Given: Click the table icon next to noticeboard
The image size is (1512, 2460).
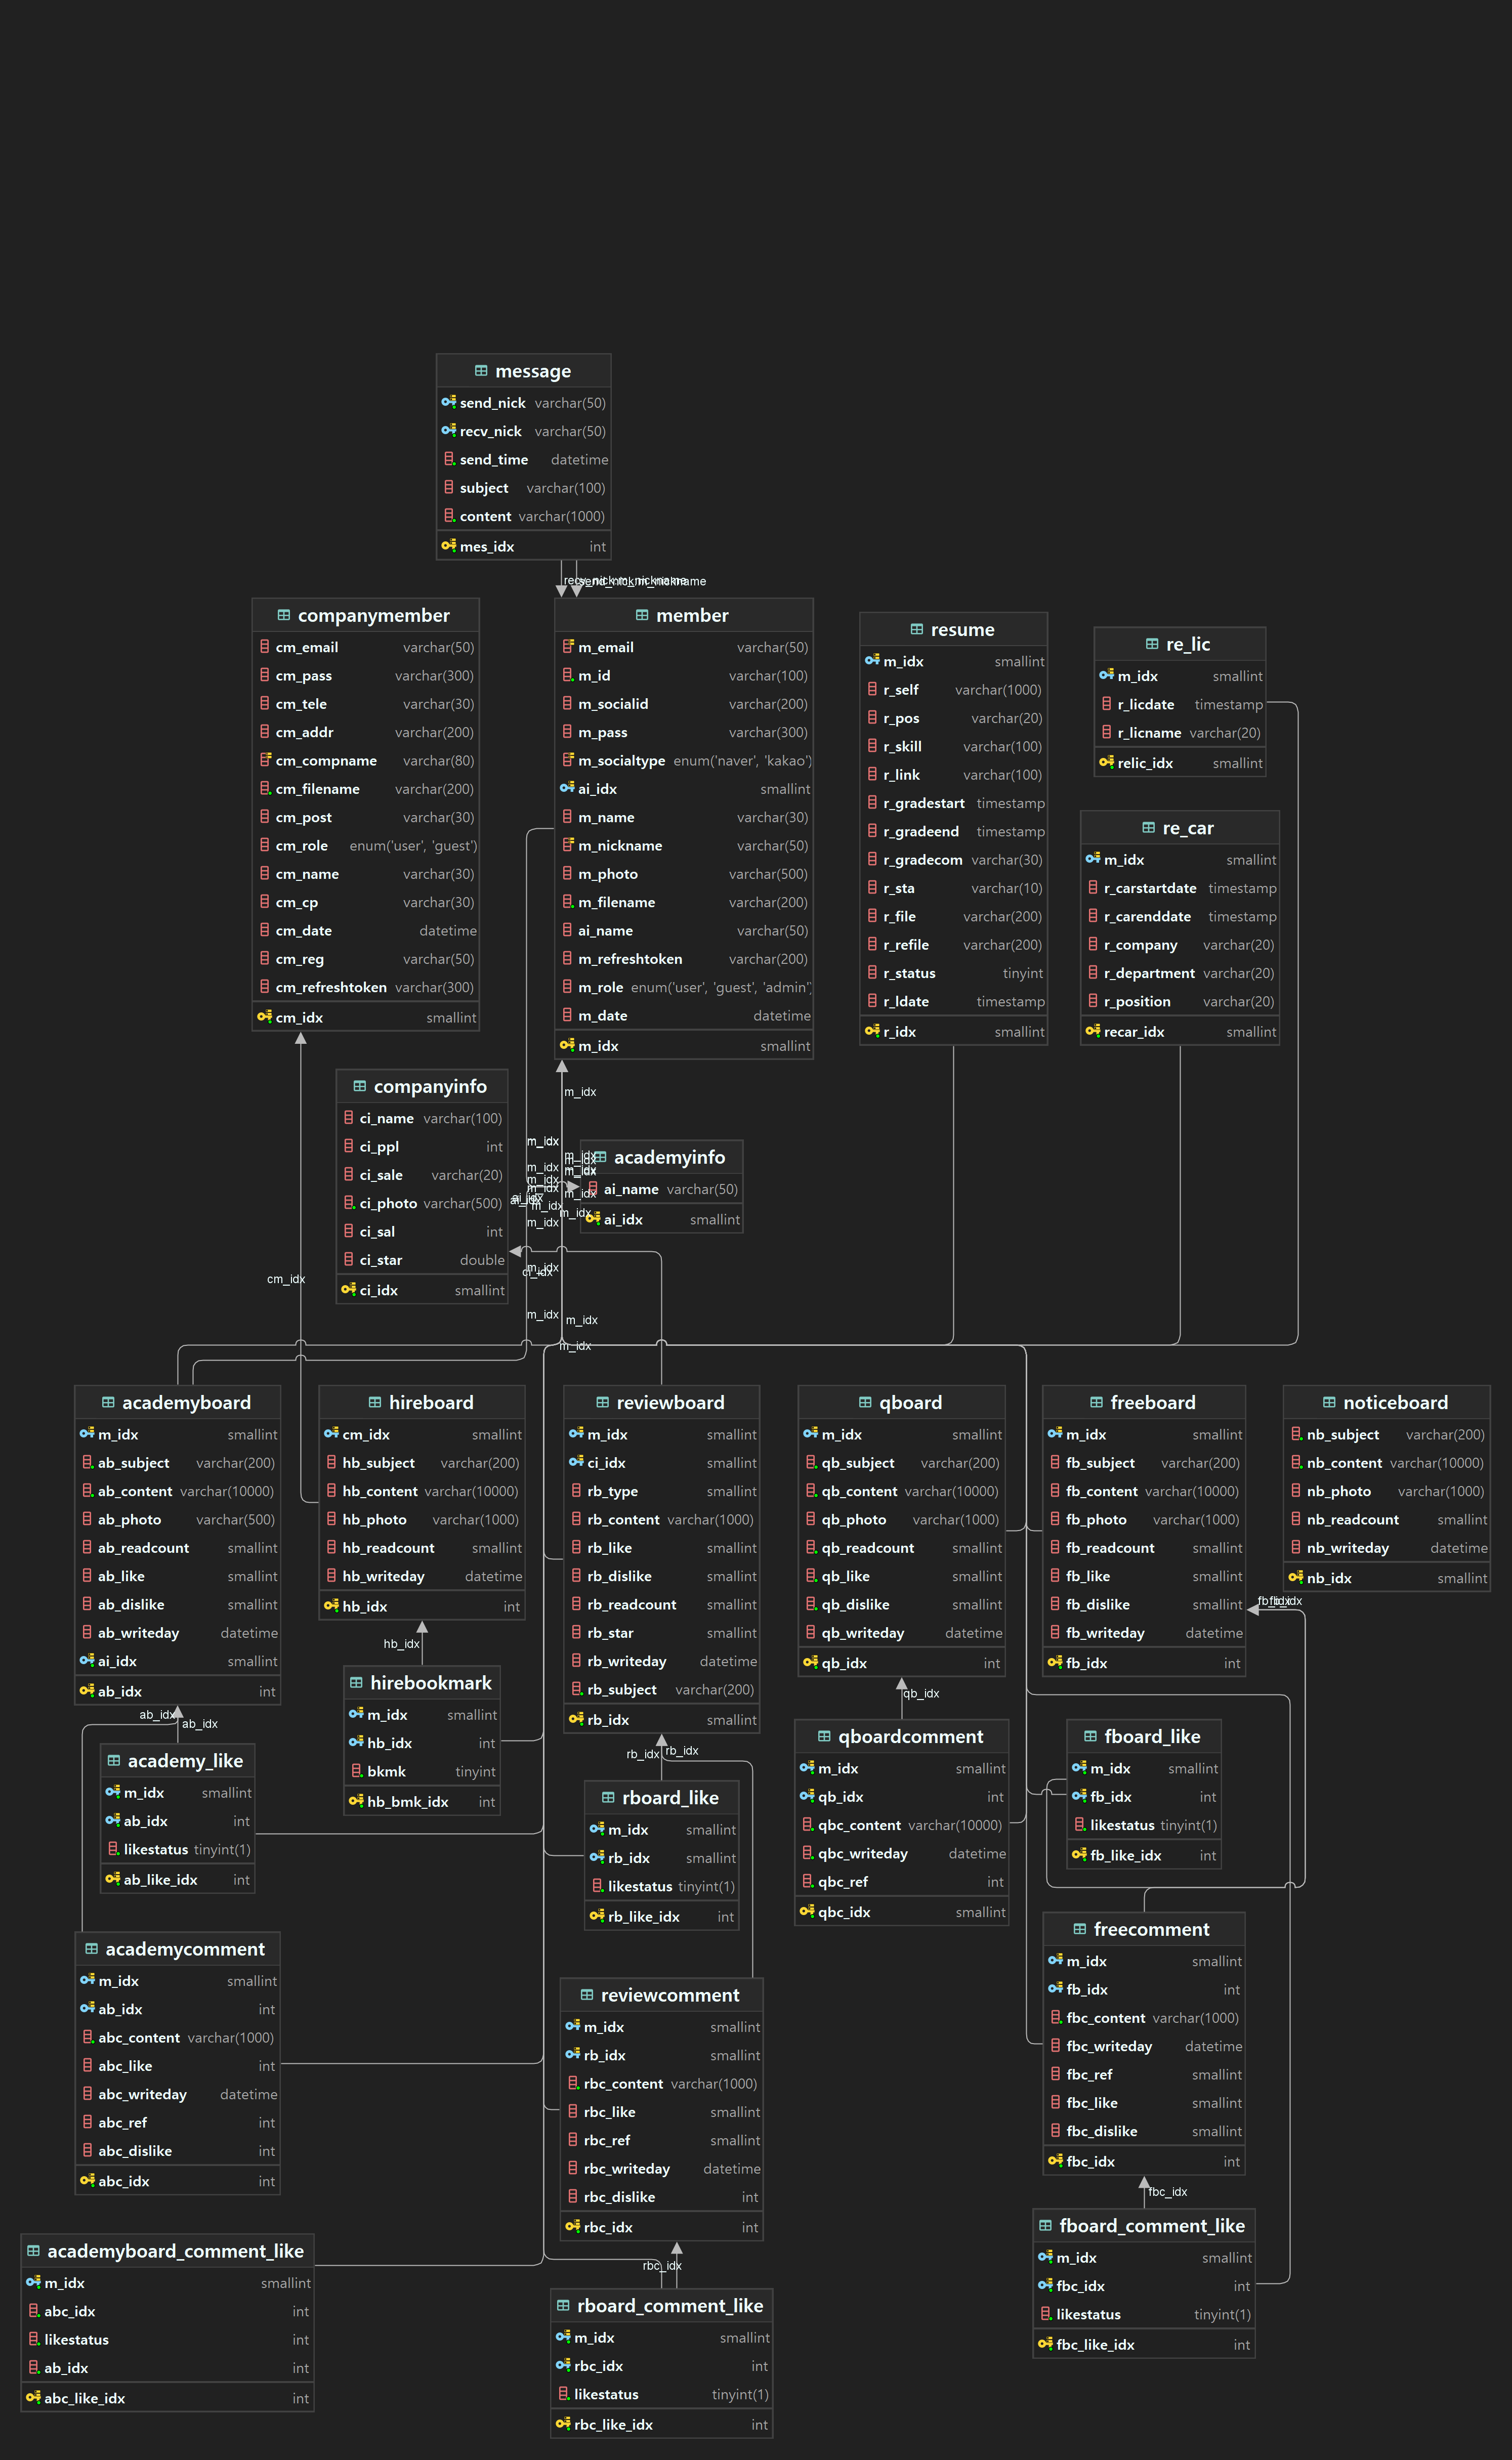Looking at the screenshot, I should (x=1329, y=1402).
